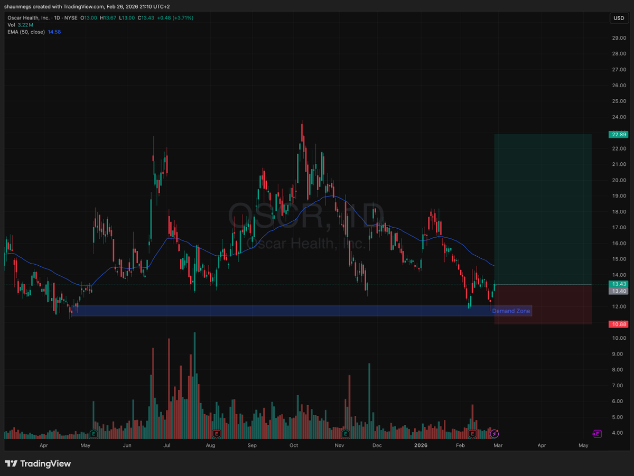Viewport: 634px width, 476px height.
Task: Click the 24.00 price scale label
Action: click(x=619, y=117)
